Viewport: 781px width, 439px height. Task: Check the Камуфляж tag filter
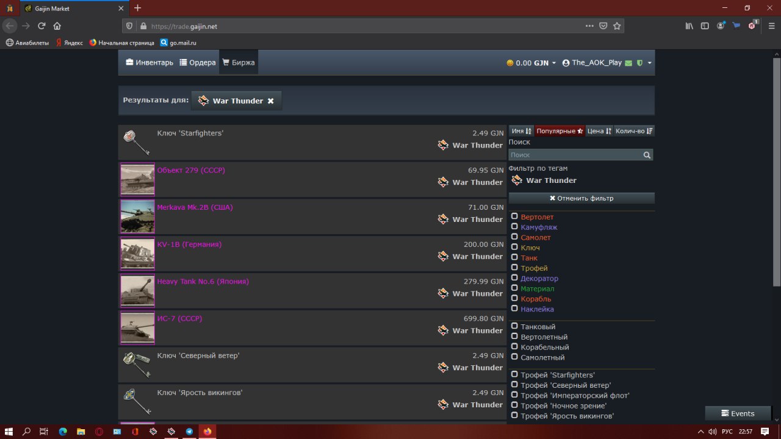[x=514, y=227]
